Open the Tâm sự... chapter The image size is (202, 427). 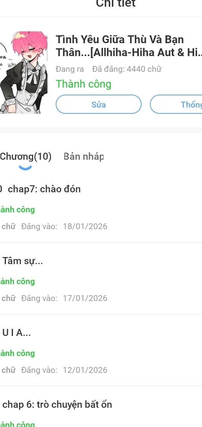point(23,261)
